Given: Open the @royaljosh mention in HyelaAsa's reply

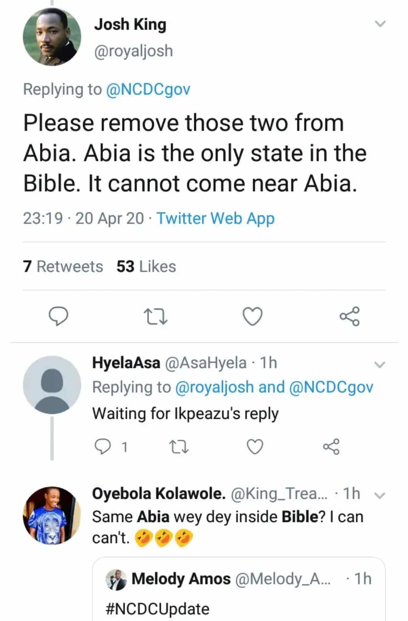Looking at the screenshot, I should pyautogui.click(x=215, y=387).
